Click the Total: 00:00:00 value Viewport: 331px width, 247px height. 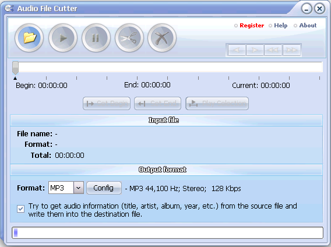point(69,156)
